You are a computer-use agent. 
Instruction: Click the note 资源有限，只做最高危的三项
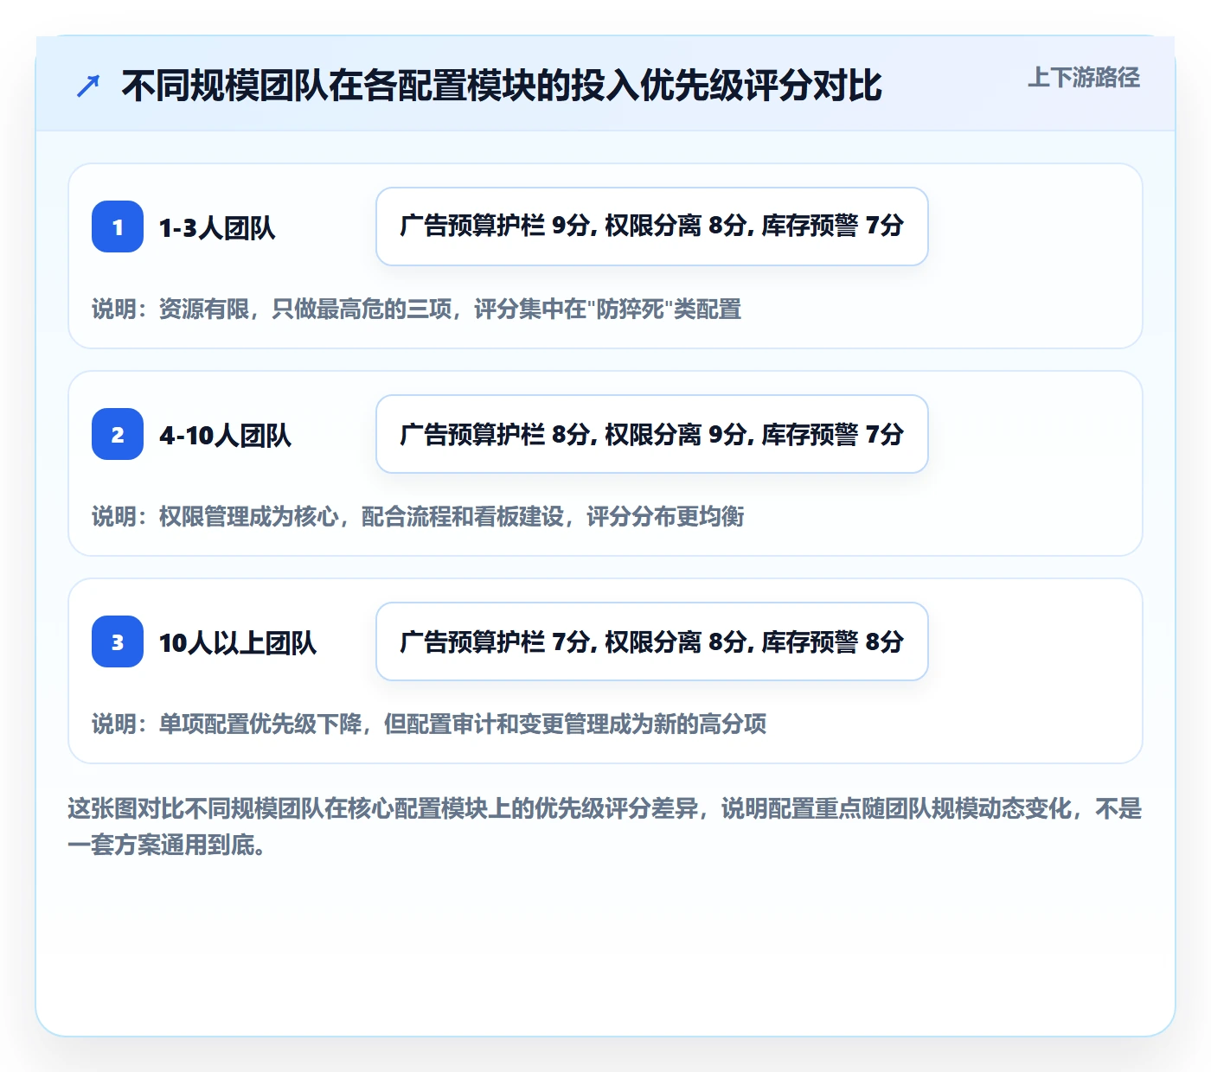click(x=417, y=309)
